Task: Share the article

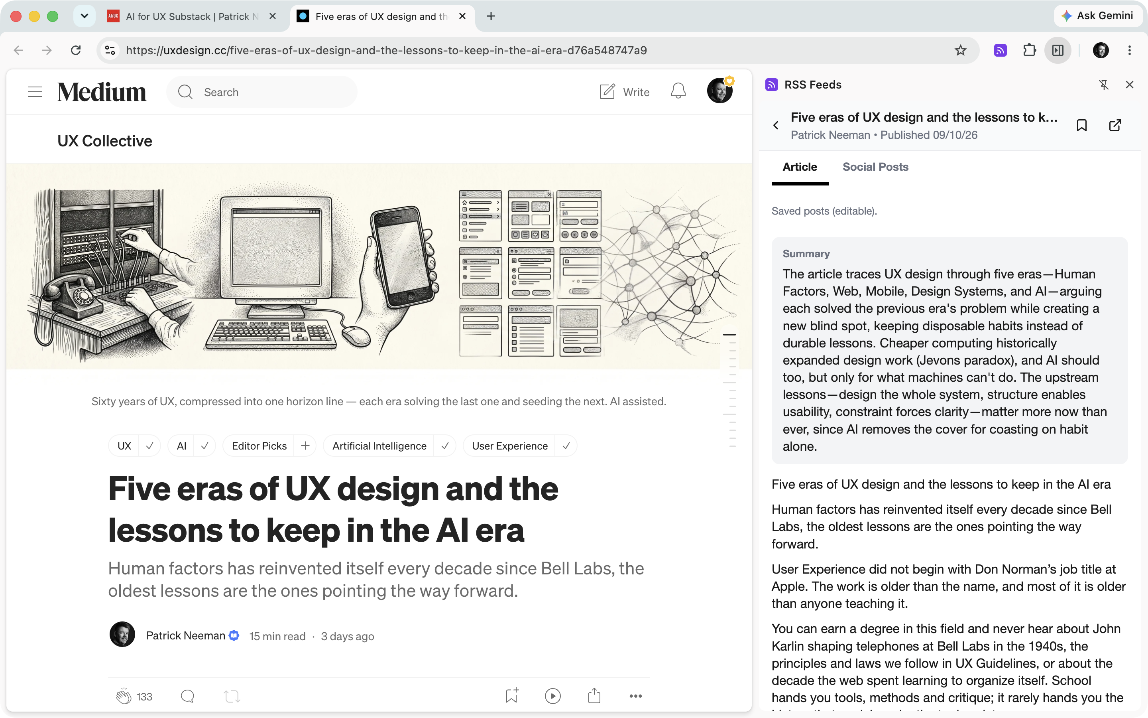Action: point(594,696)
